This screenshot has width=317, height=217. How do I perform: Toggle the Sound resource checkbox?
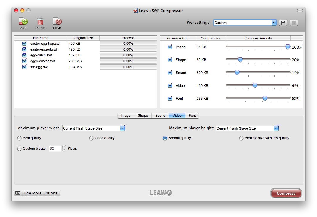[x=170, y=73]
